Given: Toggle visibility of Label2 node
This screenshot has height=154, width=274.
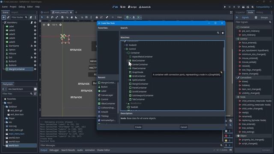Looking at the screenshot, I should point(35,30).
